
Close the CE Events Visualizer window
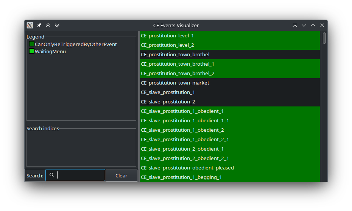tap(322, 25)
